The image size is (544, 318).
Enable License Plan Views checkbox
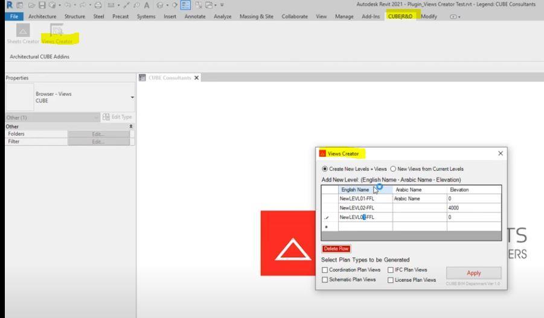[x=391, y=280]
